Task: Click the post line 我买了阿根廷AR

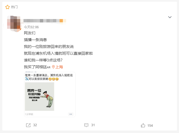Action: click(x=37, y=67)
